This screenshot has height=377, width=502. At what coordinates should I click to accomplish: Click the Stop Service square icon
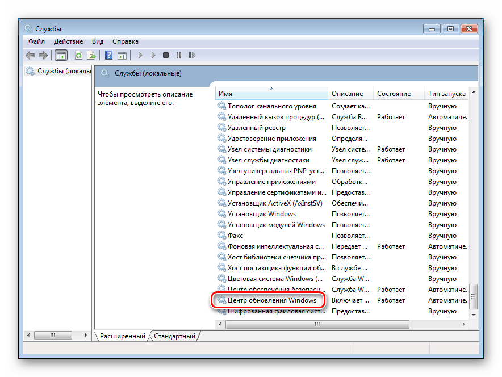166,55
